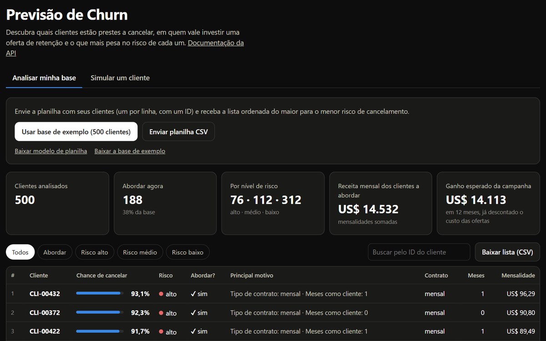Viewport: 546px width, 341px height.
Task: Select client CLI-00422
Action: [45, 331]
